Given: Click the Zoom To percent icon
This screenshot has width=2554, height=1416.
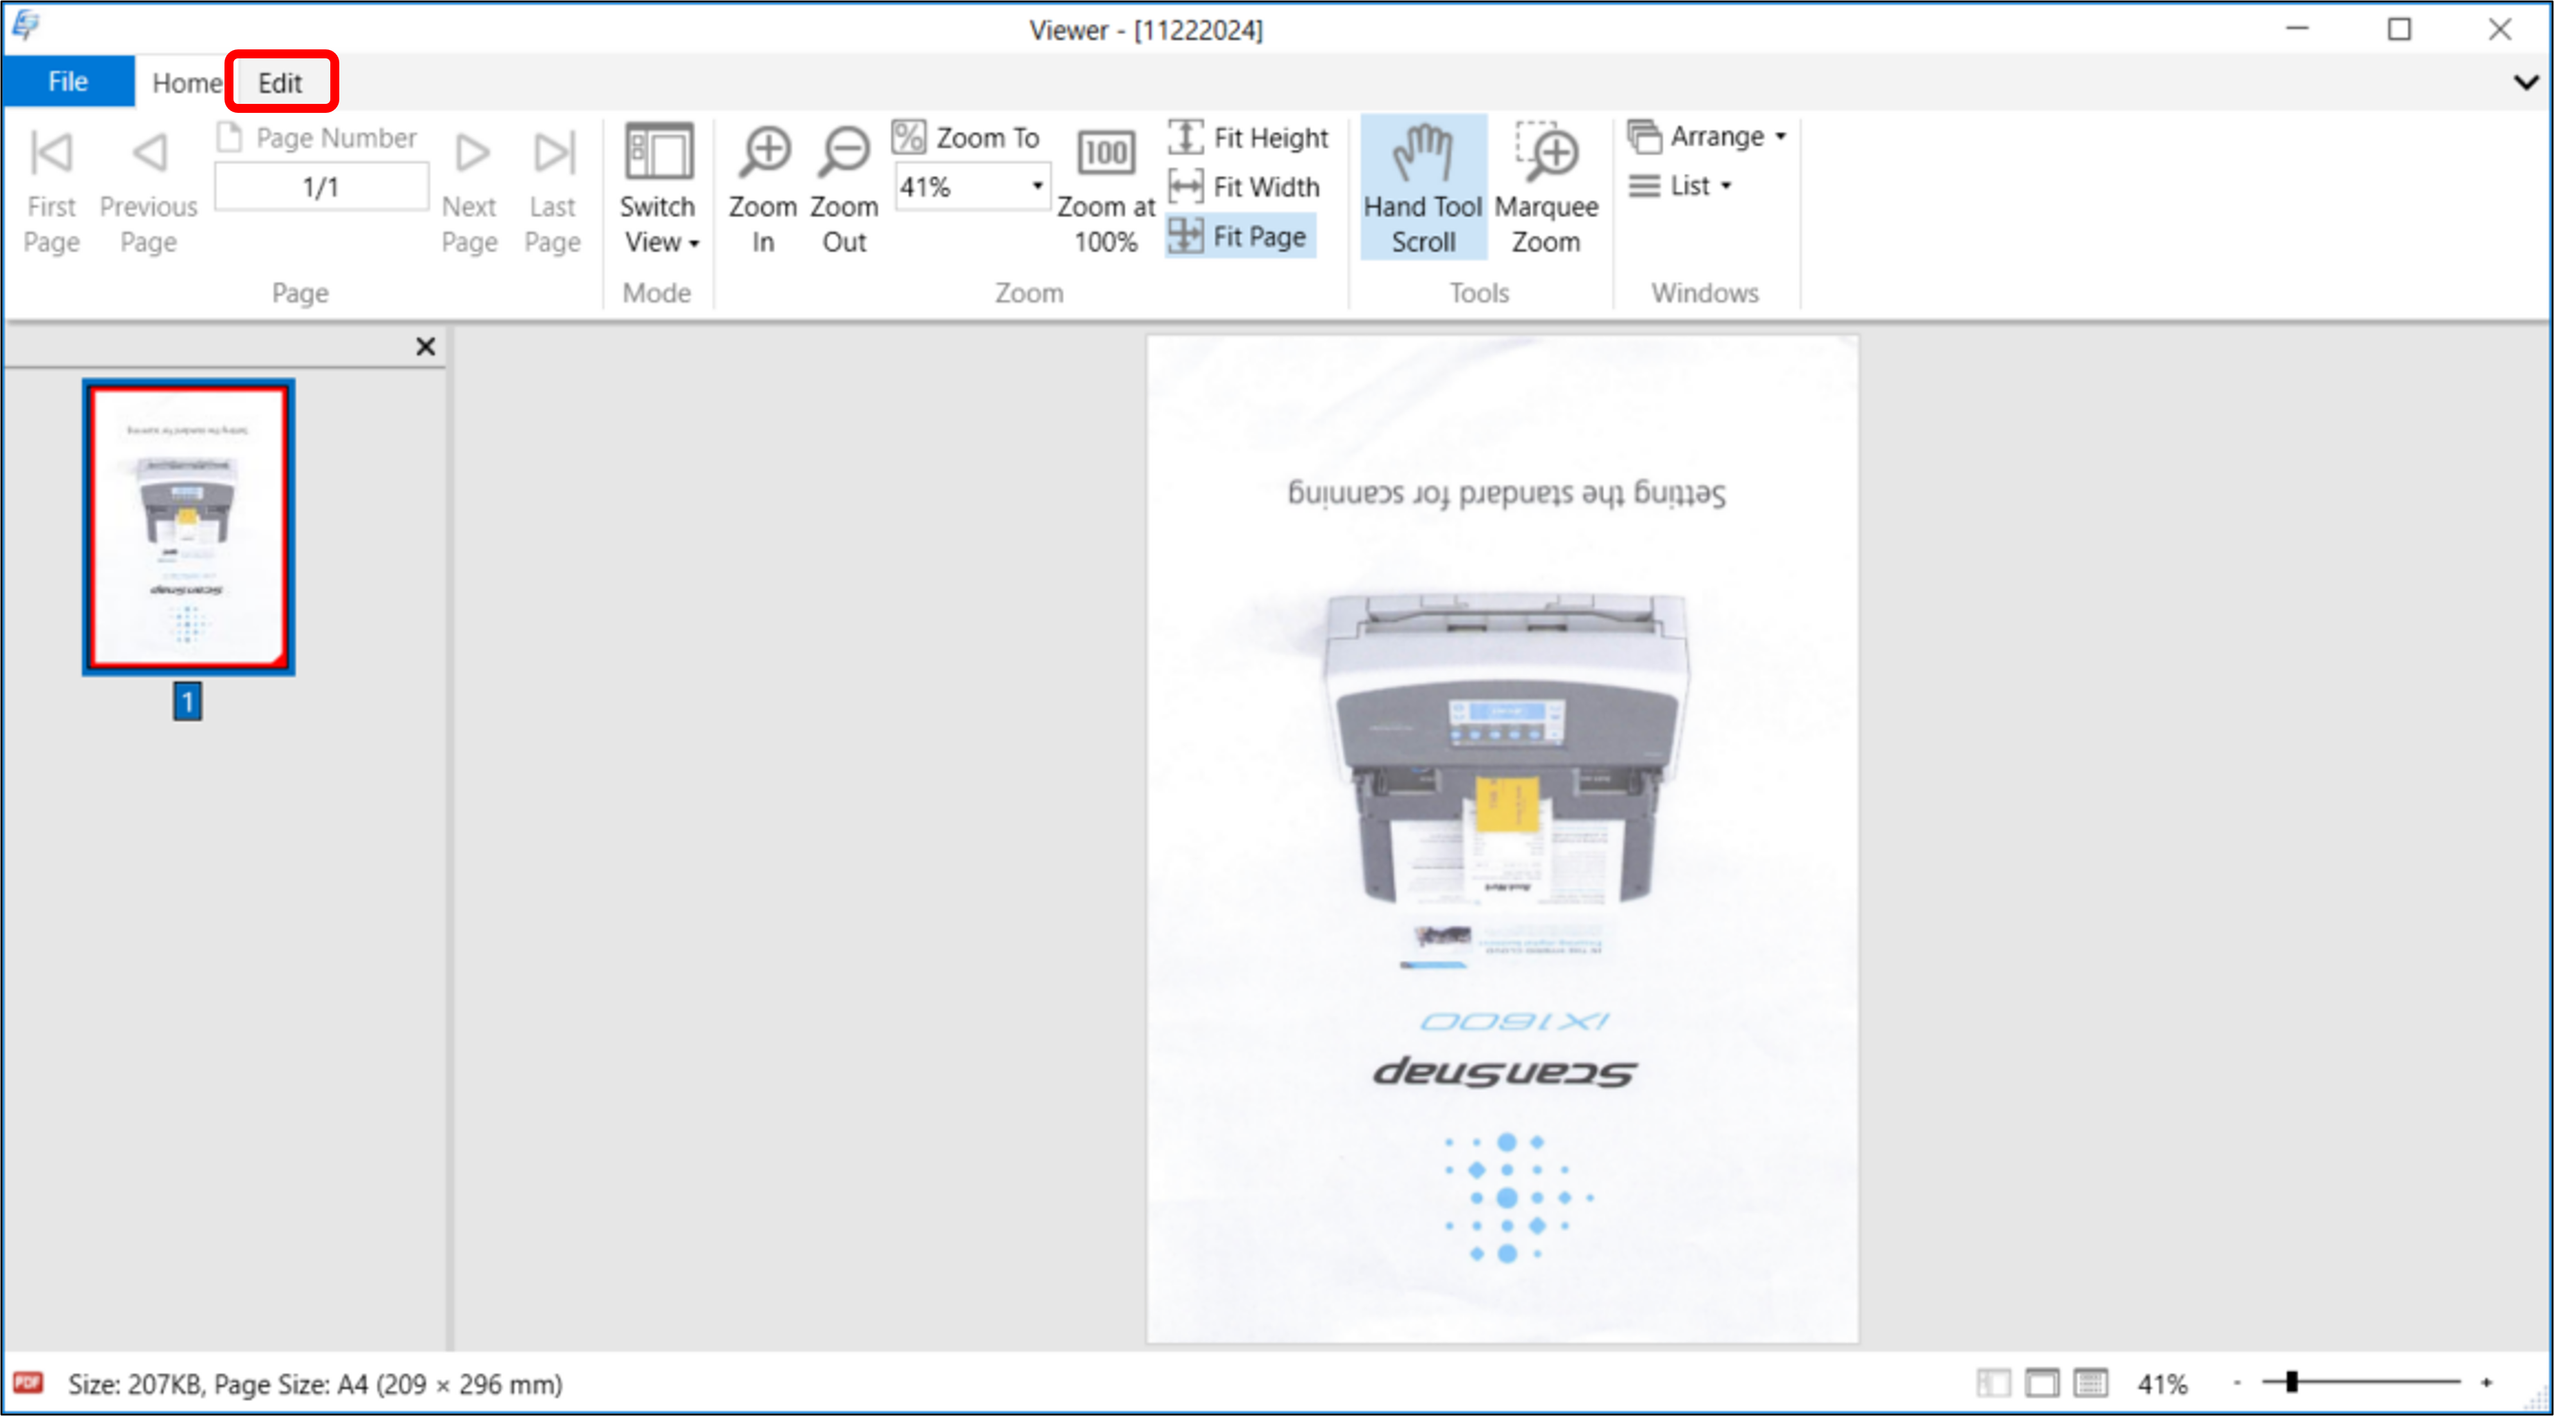Looking at the screenshot, I should (x=908, y=137).
